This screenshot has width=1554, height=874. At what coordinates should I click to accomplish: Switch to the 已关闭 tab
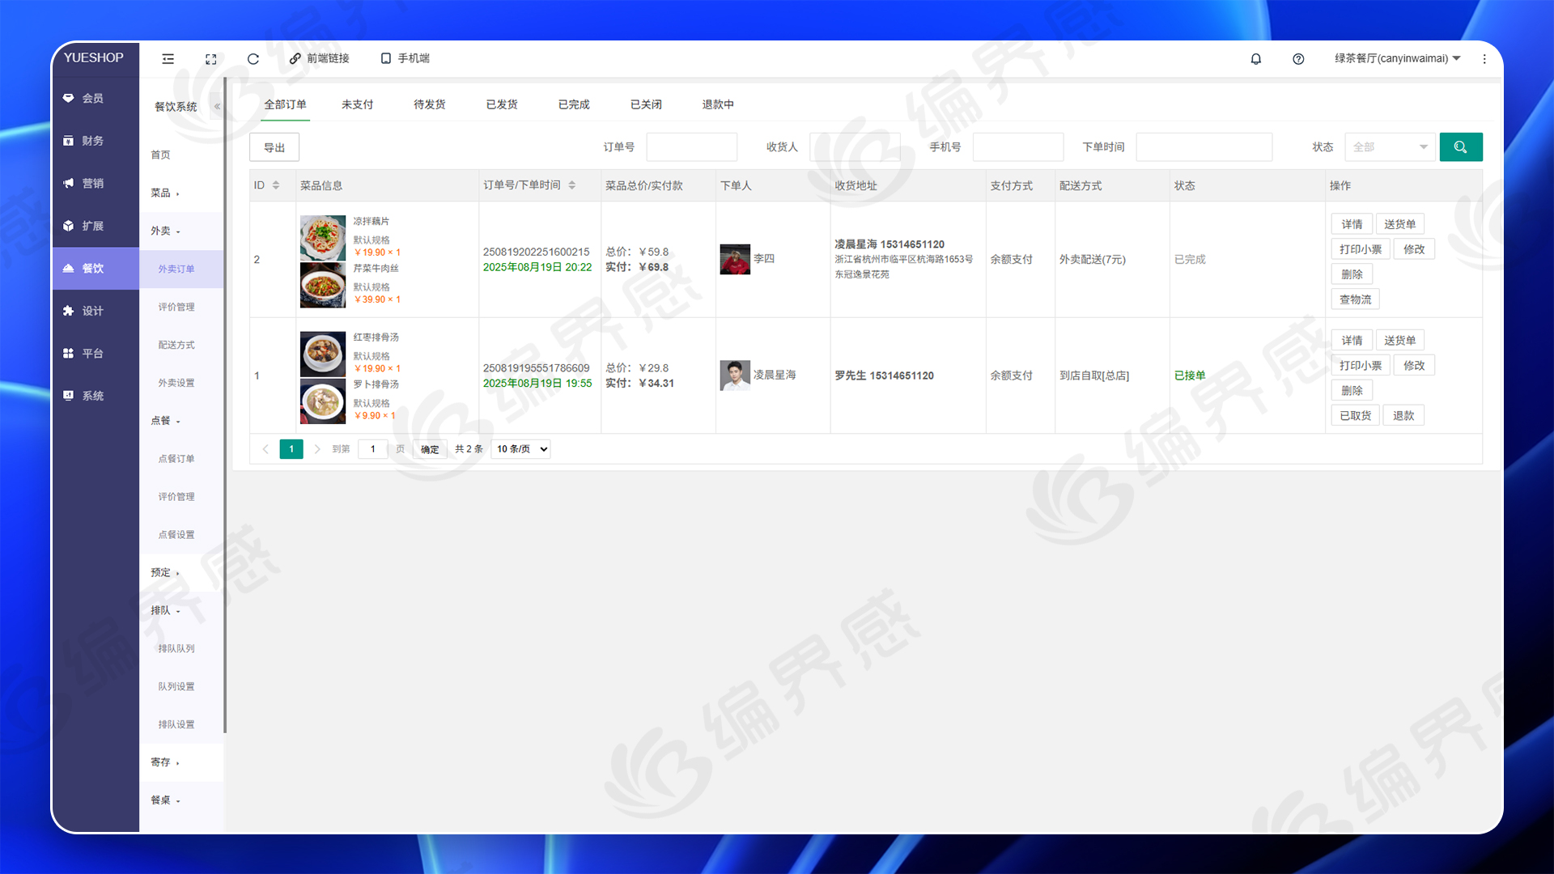(646, 104)
